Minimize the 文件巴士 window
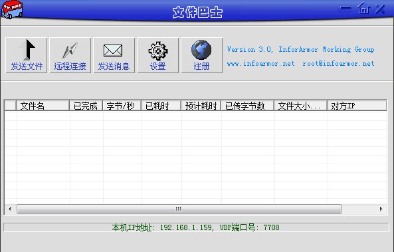This screenshot has height=252, width=394. [345, 8]
